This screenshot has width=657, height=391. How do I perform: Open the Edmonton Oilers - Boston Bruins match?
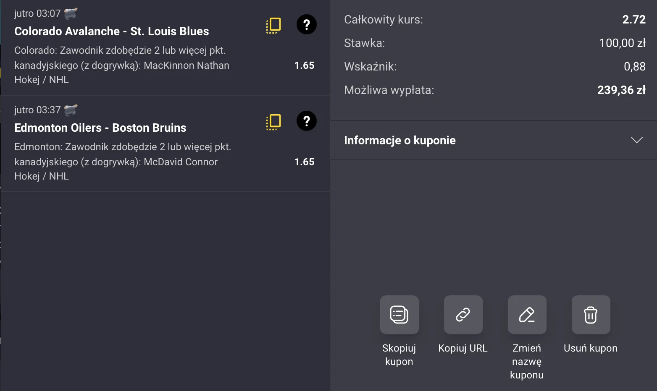(100, 128)
